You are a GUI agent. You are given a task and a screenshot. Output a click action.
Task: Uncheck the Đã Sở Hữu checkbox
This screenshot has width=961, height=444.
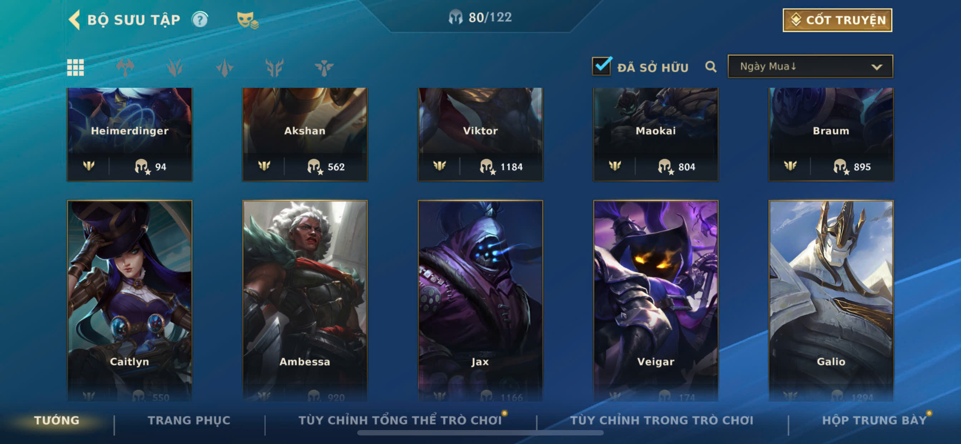602,66
